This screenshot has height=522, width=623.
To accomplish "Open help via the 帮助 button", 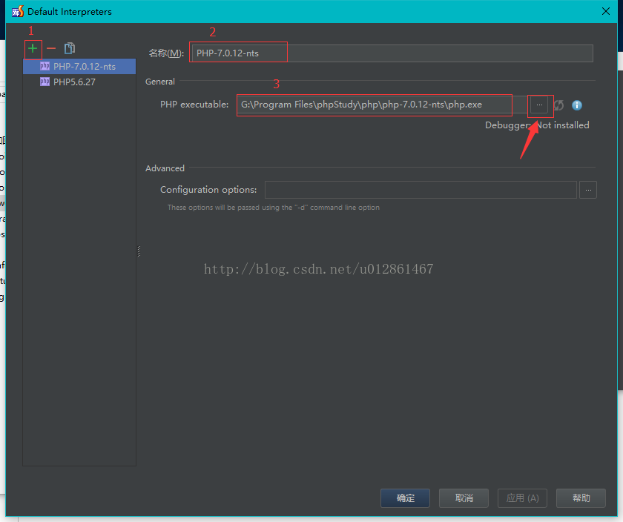I will [x=581, y=498].
